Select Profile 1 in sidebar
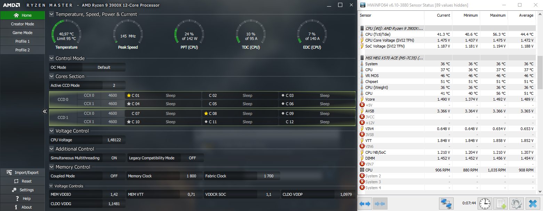The width and height of the screenshot is (543, 211). tap(22, 41)
